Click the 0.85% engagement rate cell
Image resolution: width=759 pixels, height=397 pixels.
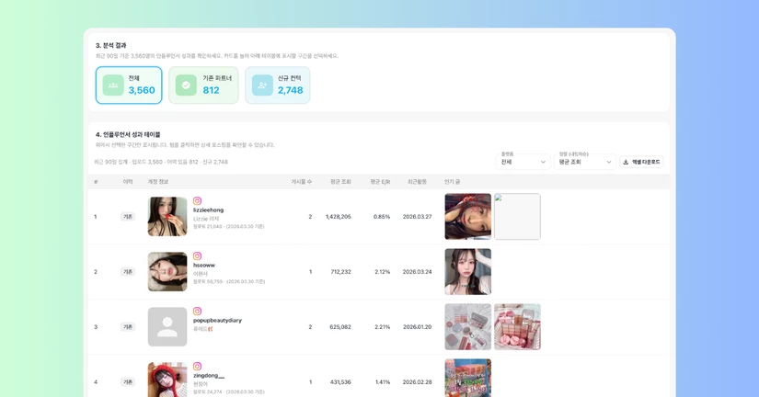click(x=382, y=217)
